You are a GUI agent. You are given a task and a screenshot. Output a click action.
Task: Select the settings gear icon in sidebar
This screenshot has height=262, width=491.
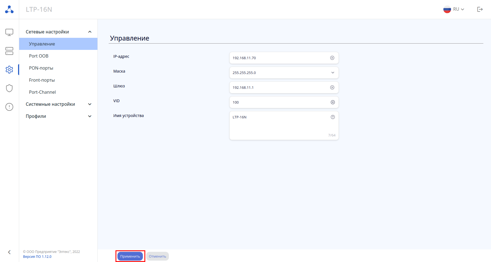coord(9,70)
